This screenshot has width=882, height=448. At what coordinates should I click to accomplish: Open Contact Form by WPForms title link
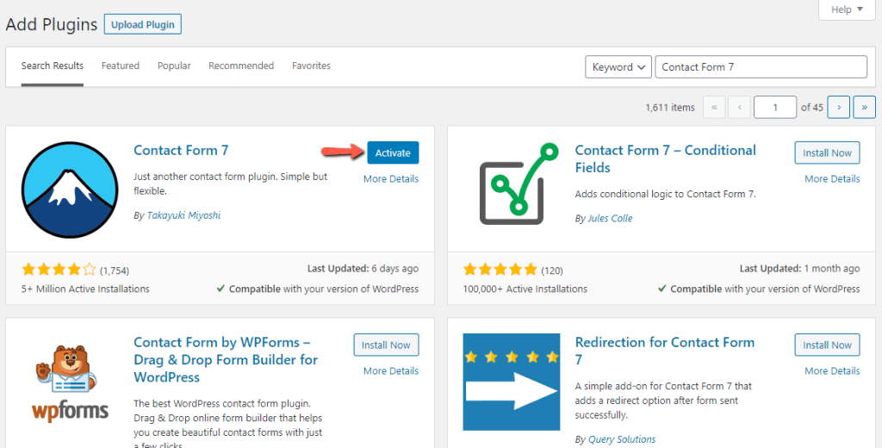[226, 359]
